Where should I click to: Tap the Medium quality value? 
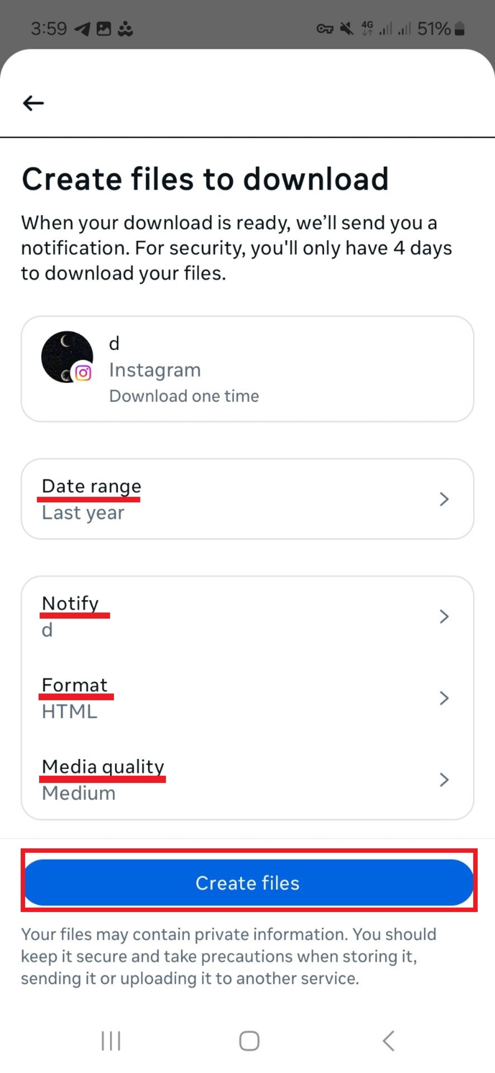(x=79, y=793)
